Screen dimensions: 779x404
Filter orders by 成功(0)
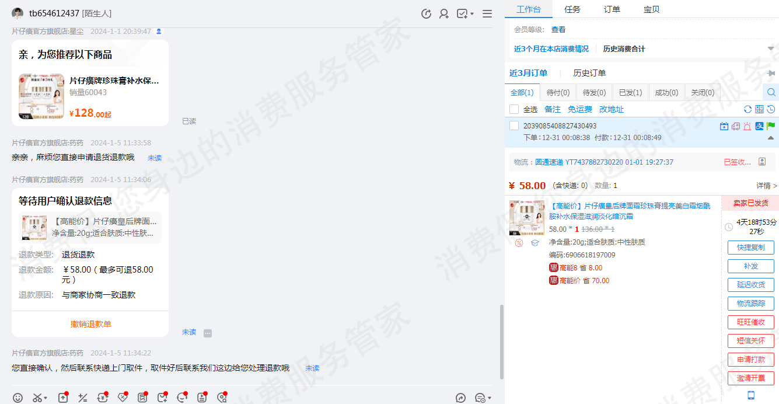666,92
